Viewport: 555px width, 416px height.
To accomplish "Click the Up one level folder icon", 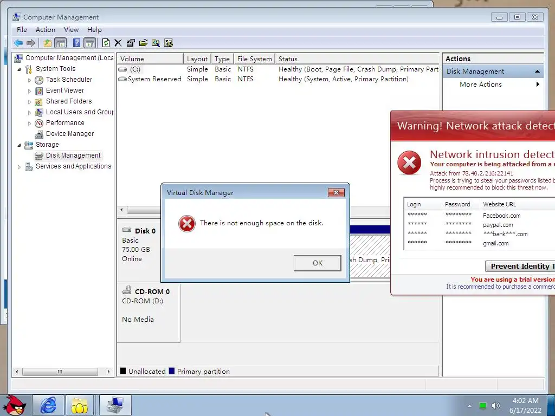I will 48,43.
